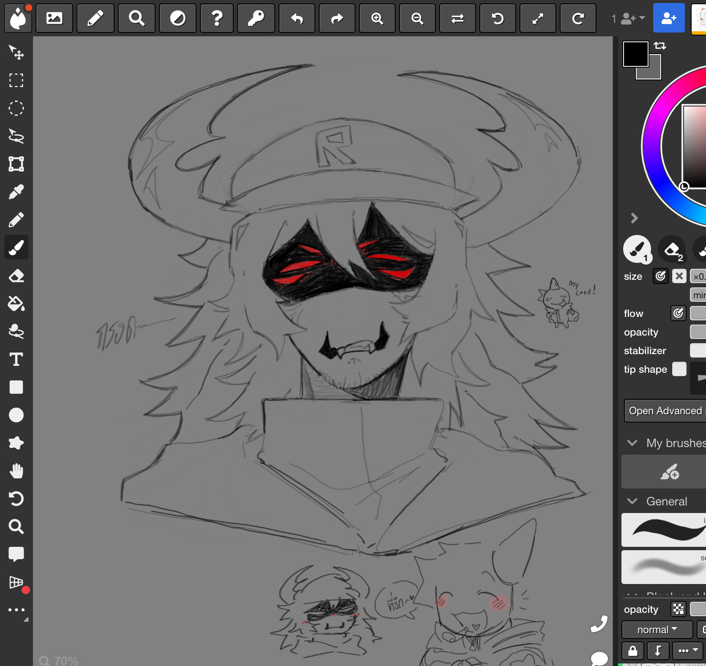706x666 pixels.
Task: Select the Rectangle shape tool
Action: point(16,387)
